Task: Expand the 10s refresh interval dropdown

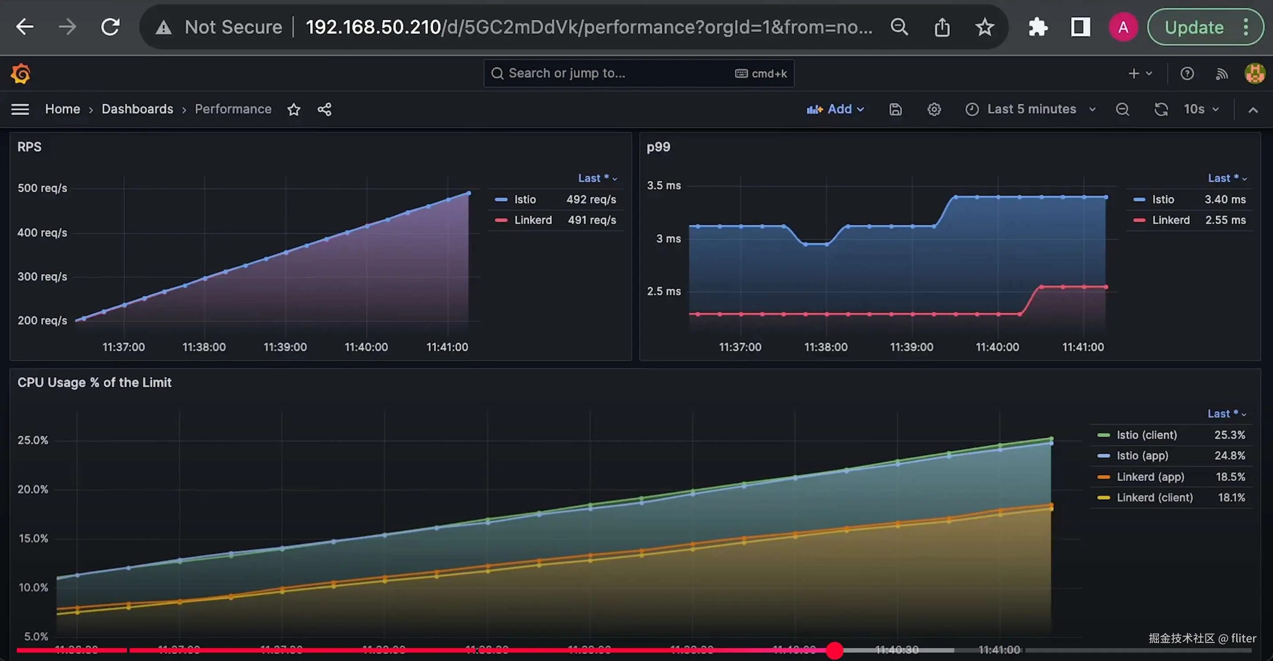Action: click(1202, 109)
